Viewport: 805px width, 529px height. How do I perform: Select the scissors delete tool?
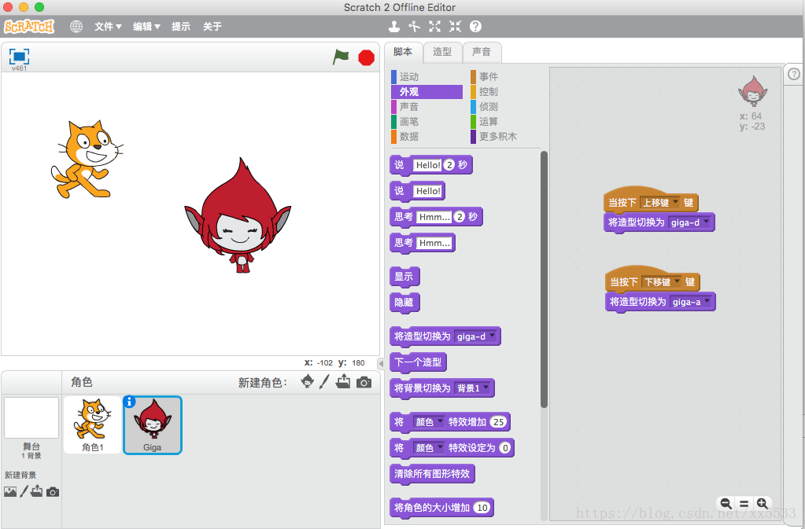[x=415, y=26]
